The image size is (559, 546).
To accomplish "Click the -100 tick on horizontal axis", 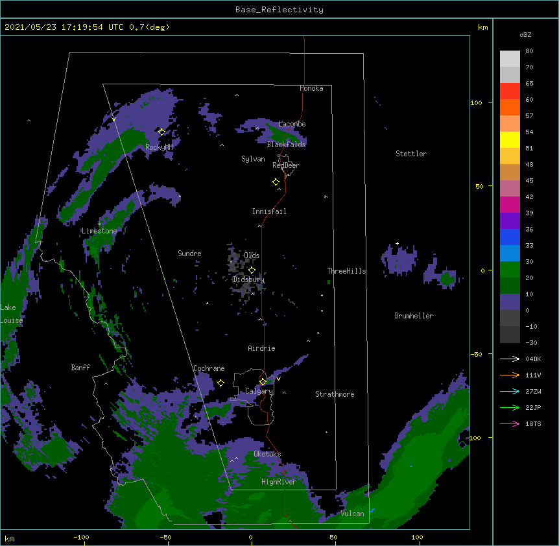I will [x=81, y=537].
